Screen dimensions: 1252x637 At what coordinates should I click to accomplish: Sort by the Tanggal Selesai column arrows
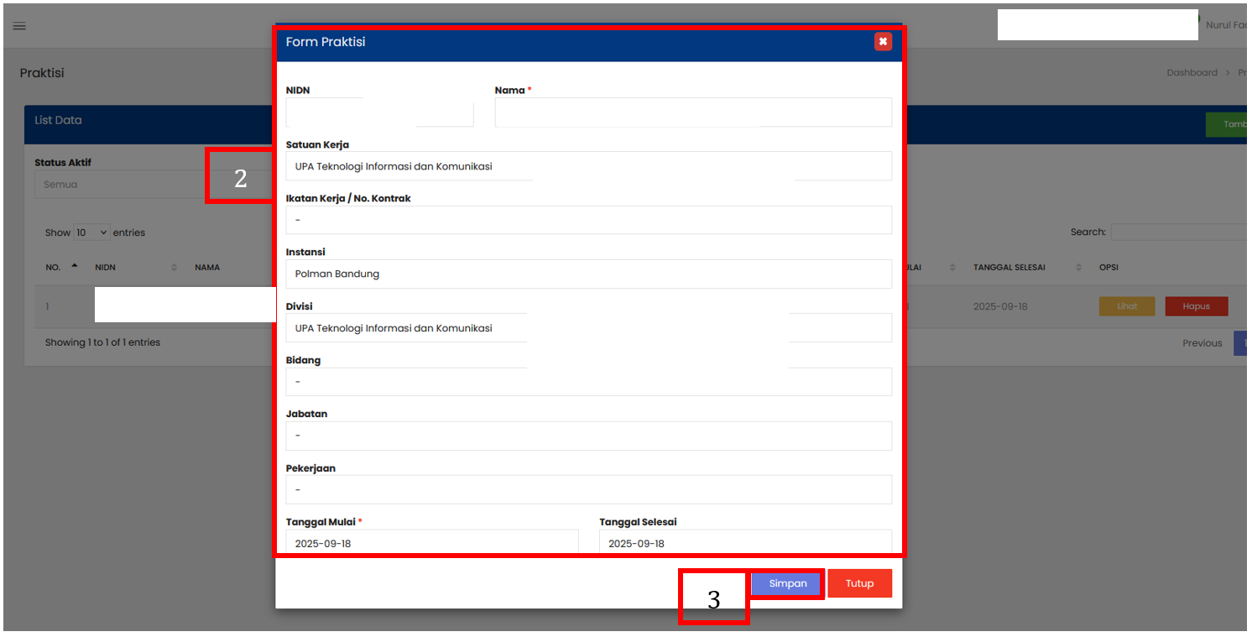point(1079,268)
